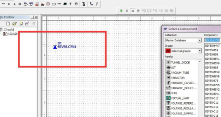Save design from Design Toolbox
This screenshot has width=221, height=117.
(x=21, y=24)
